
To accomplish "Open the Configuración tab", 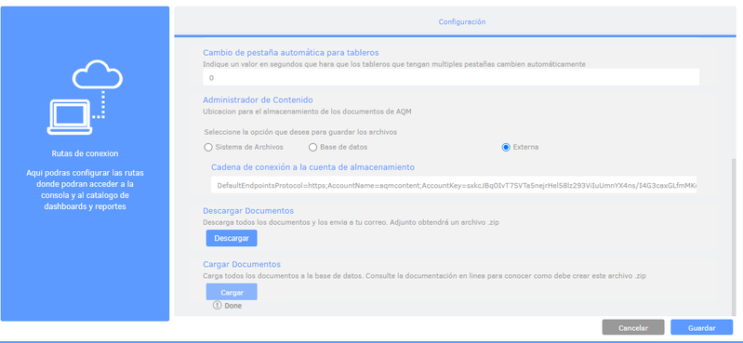I will pos(461,21).
